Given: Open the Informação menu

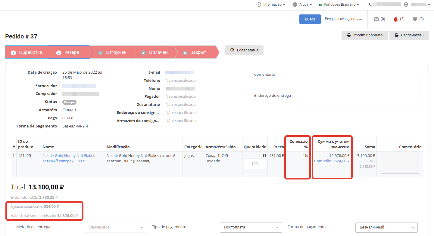Looking at the screenshot, I should (x=270, y=5).
